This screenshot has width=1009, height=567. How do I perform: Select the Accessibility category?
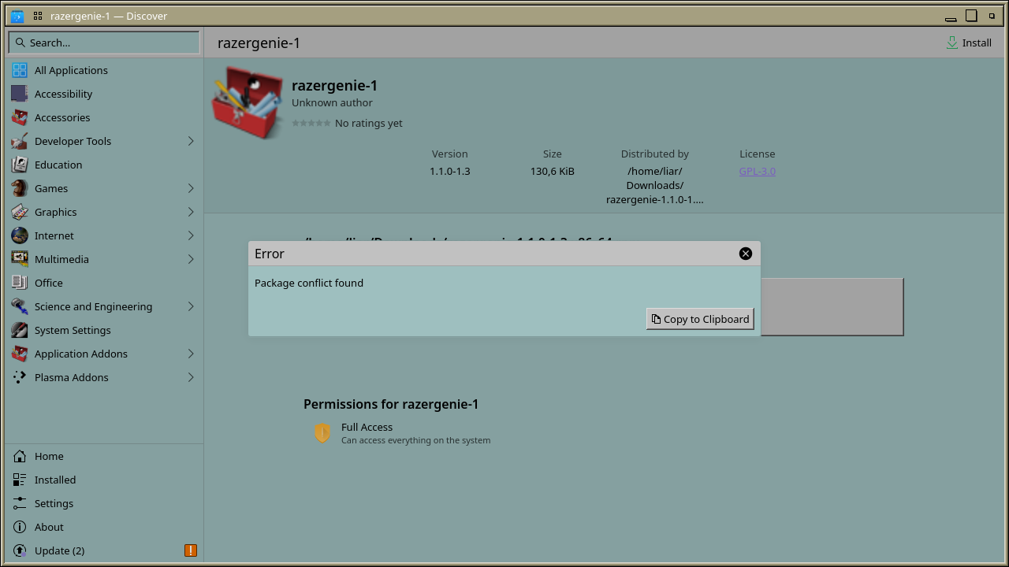pos(104,94)
